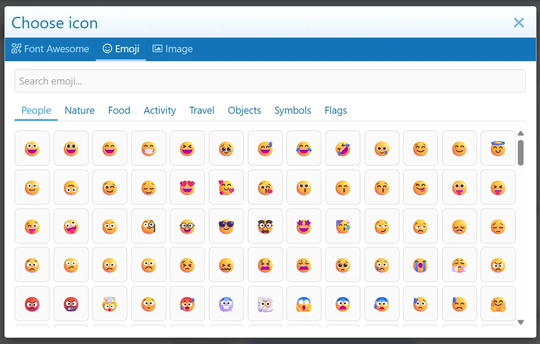Open the Food emoji category
Viewport: 540px width, 344px height.
pos(119,110)
